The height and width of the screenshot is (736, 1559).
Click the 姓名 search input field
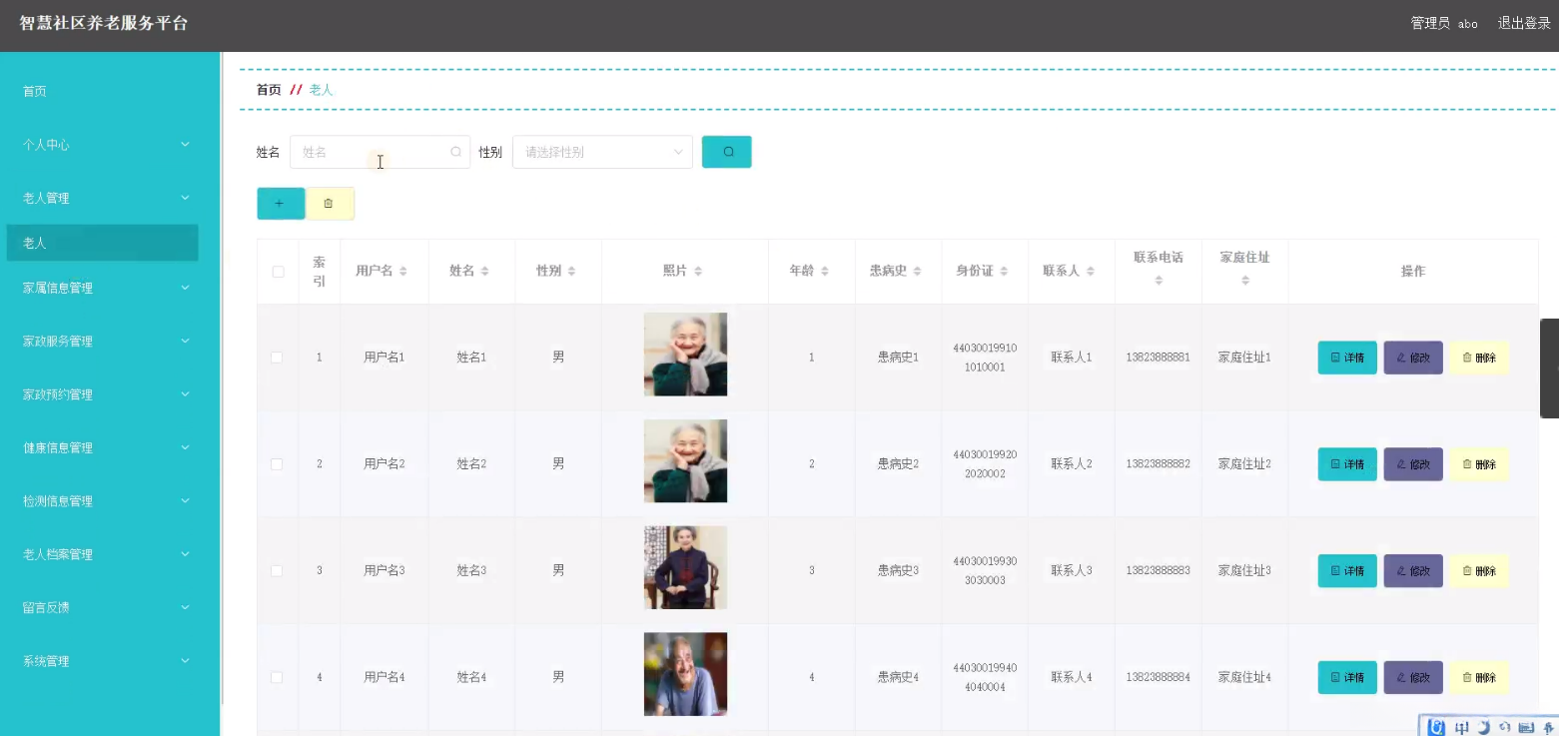pyautogui.click(x=380, y=152)
